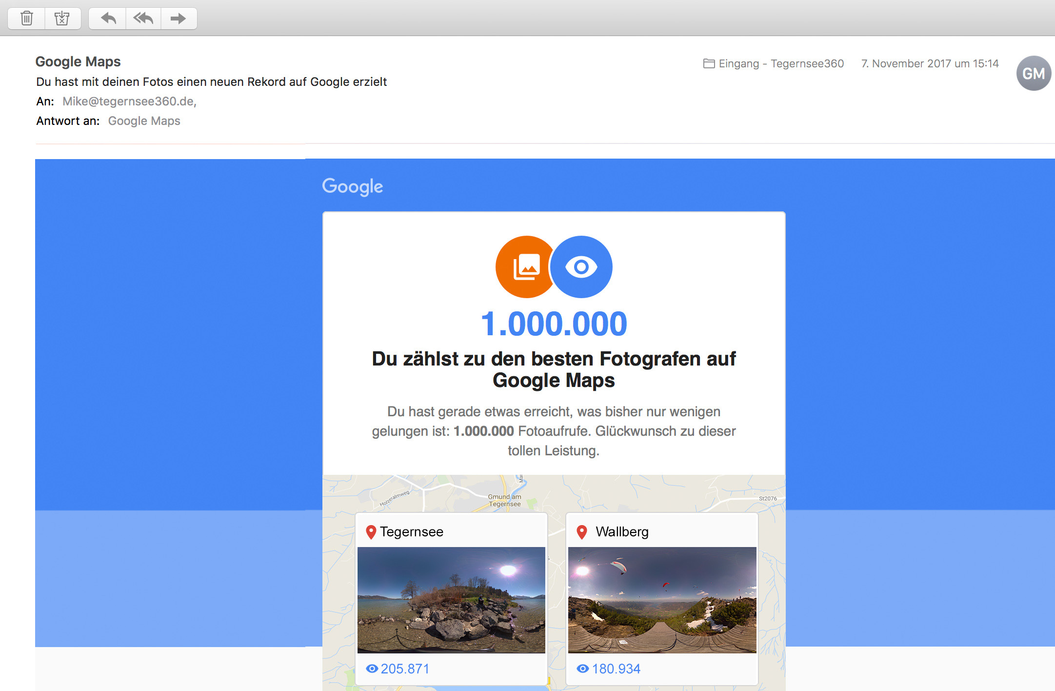
Task: Reply with the single arrow button
Action: 108,19
